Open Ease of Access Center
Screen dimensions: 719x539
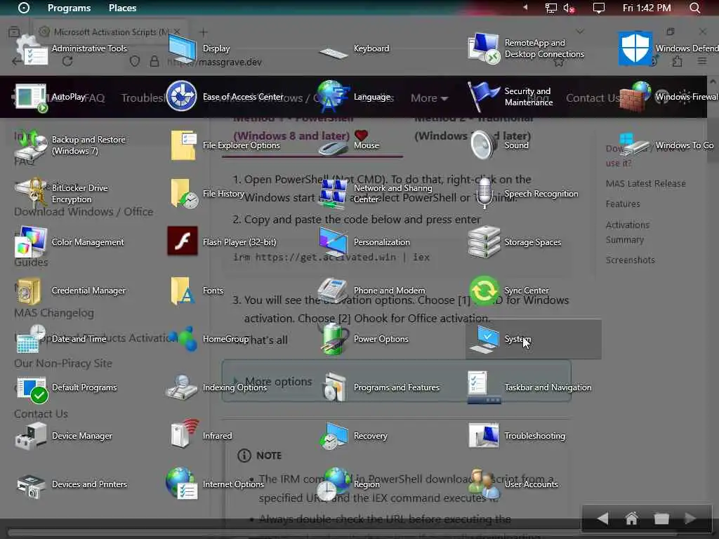225,97
